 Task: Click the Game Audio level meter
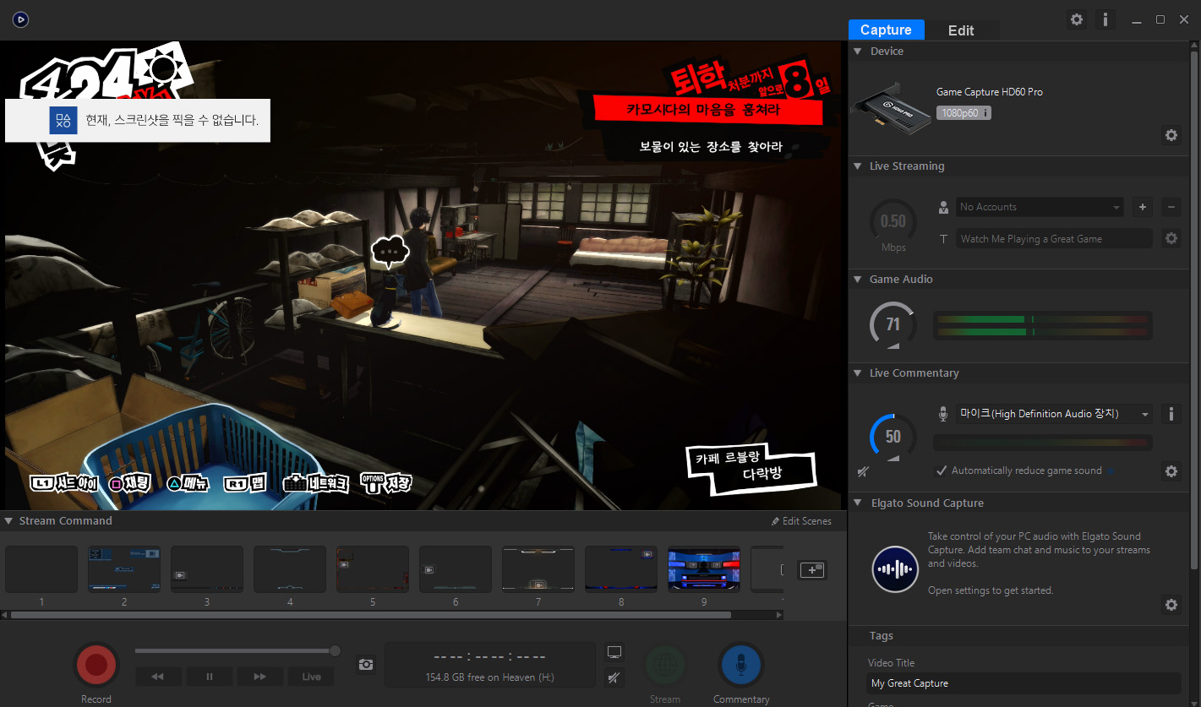click(x=1043, y=325)
